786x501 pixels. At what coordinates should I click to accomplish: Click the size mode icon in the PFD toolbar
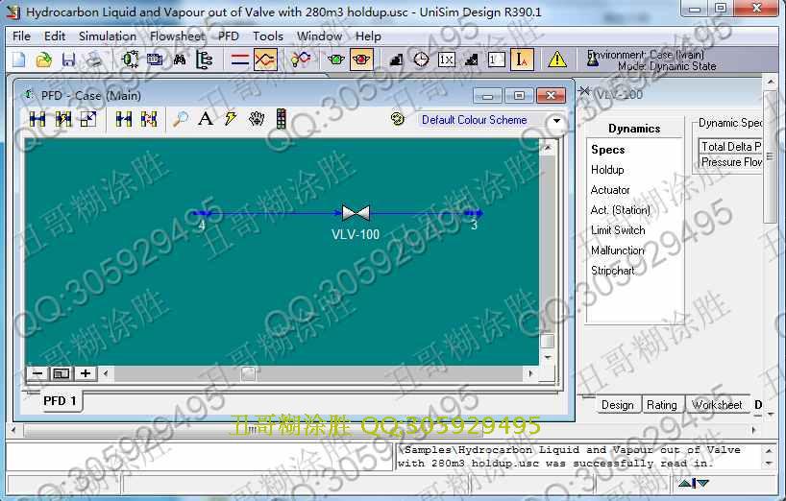88,119
